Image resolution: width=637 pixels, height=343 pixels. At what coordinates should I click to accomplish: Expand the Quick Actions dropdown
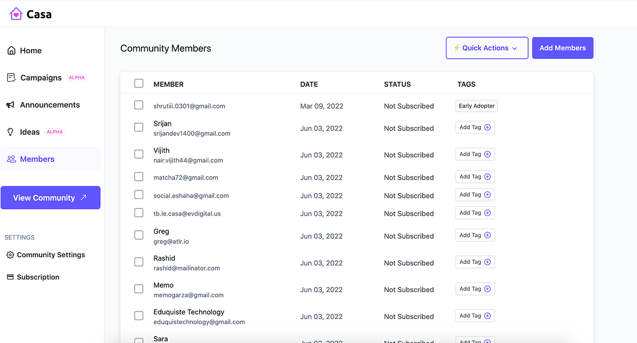486,48
